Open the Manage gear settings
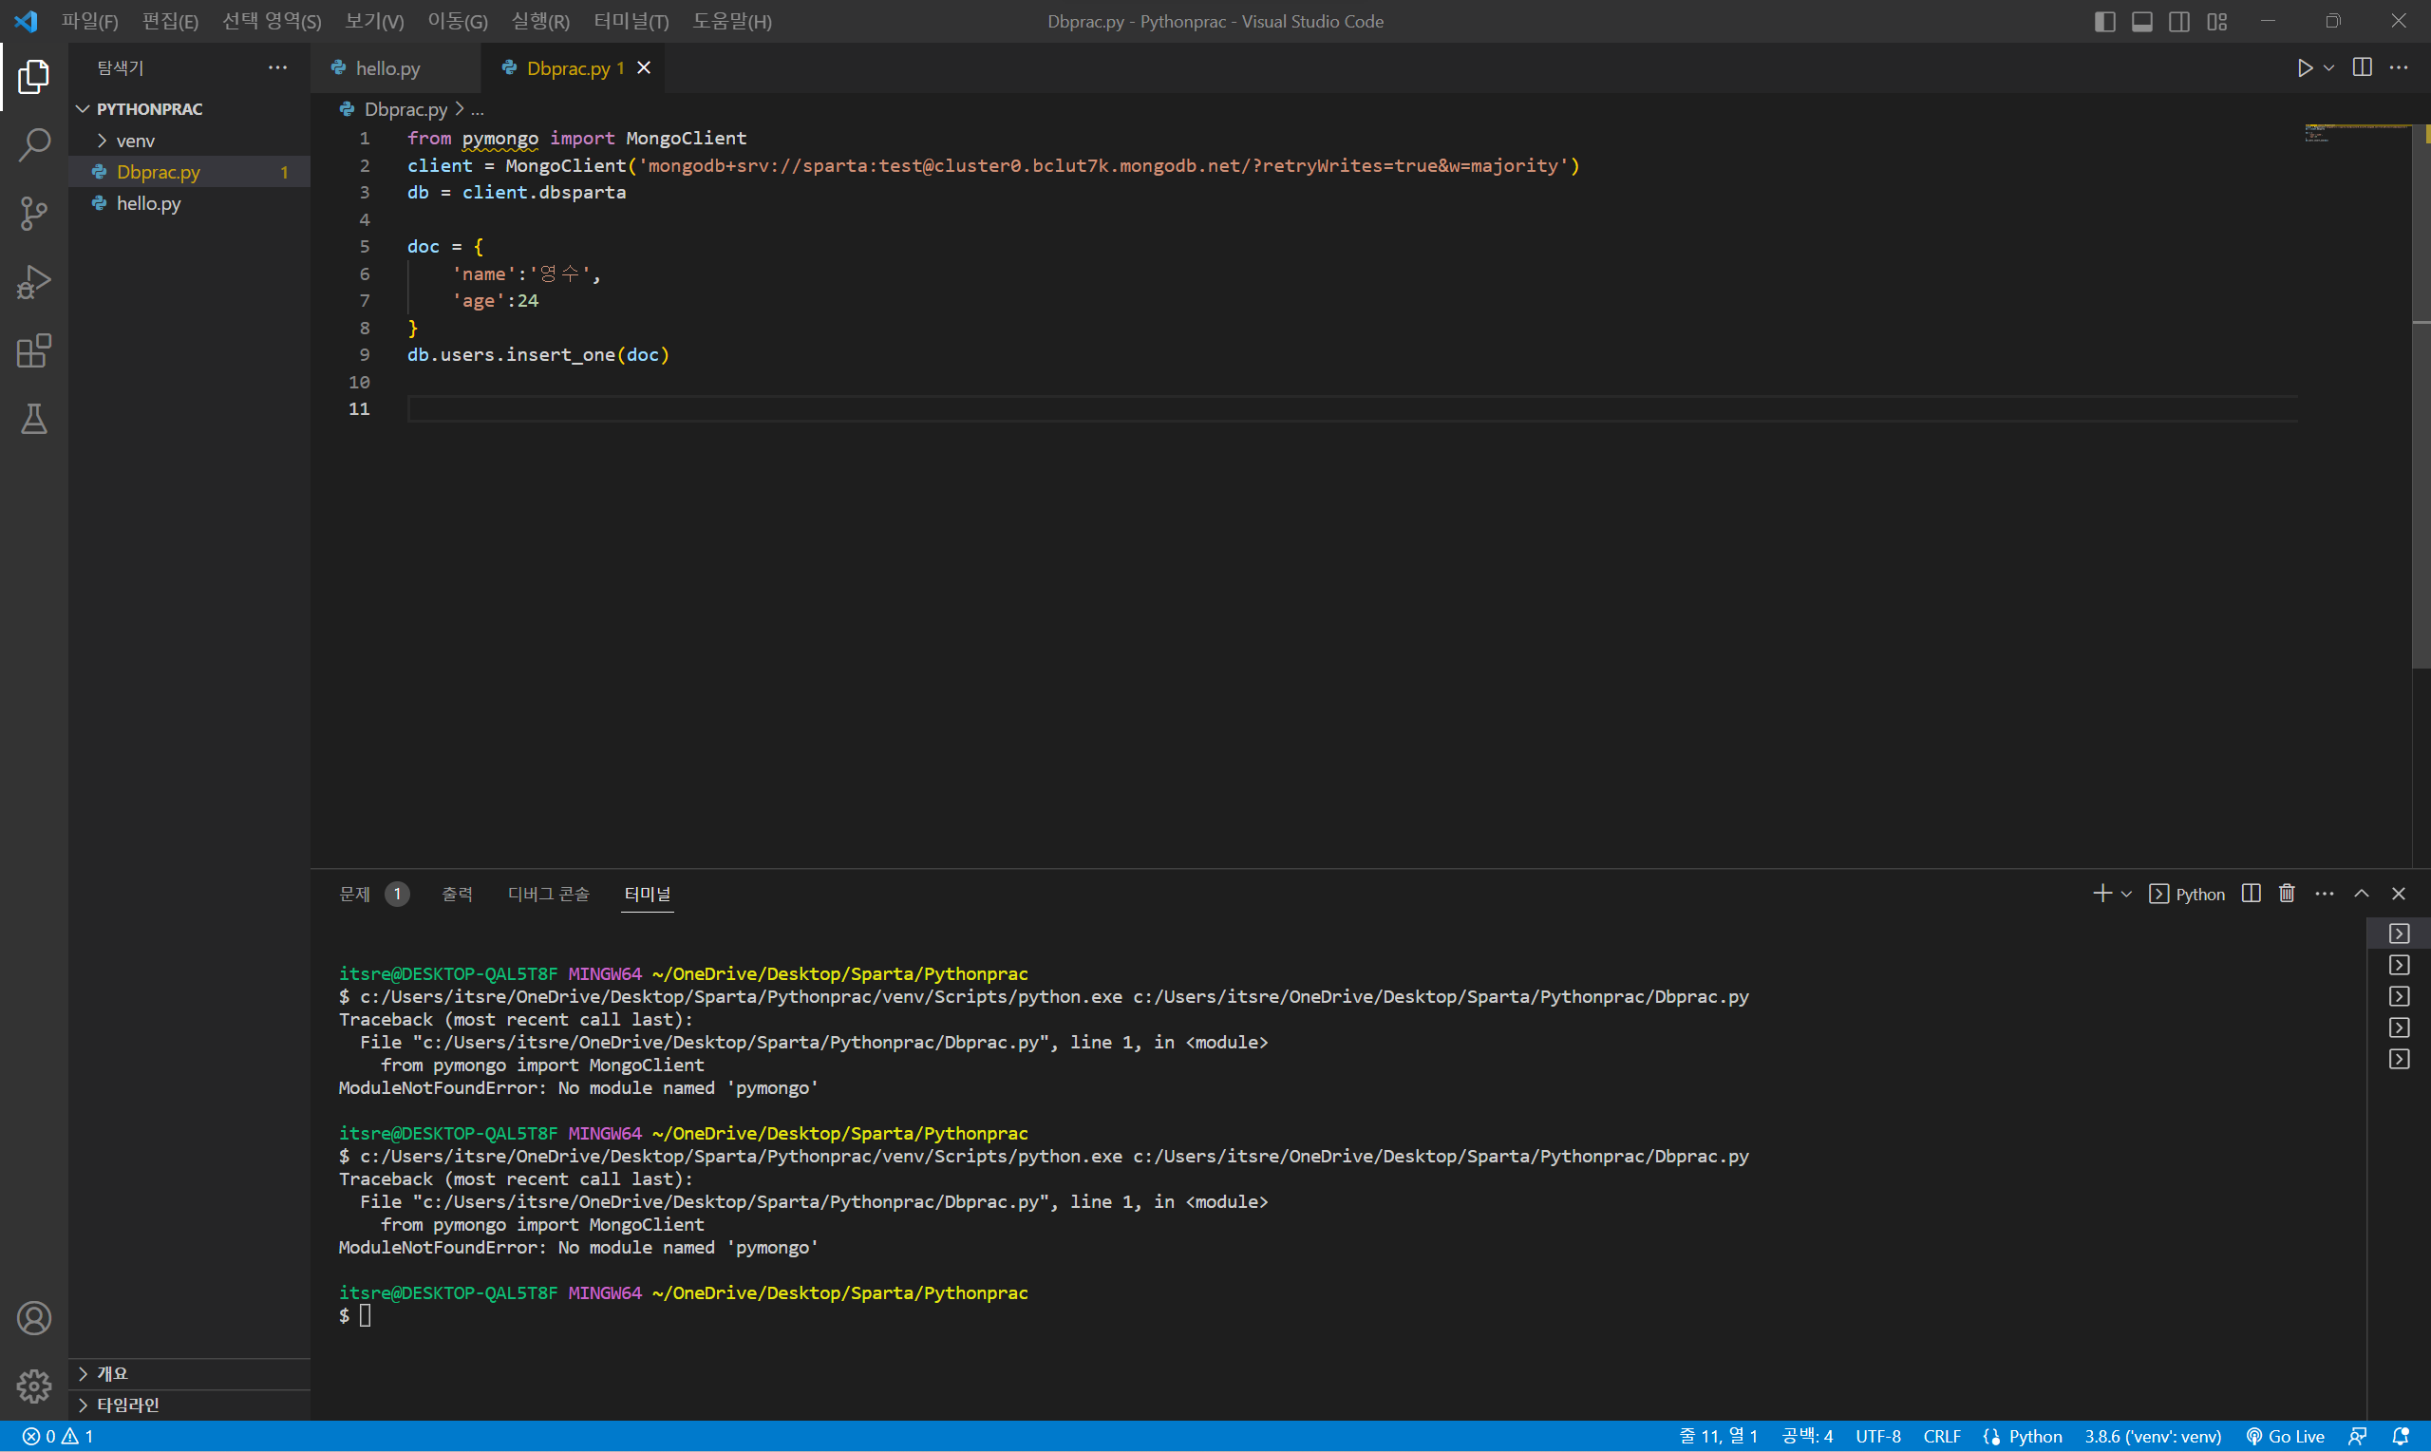 point(33,1386)
